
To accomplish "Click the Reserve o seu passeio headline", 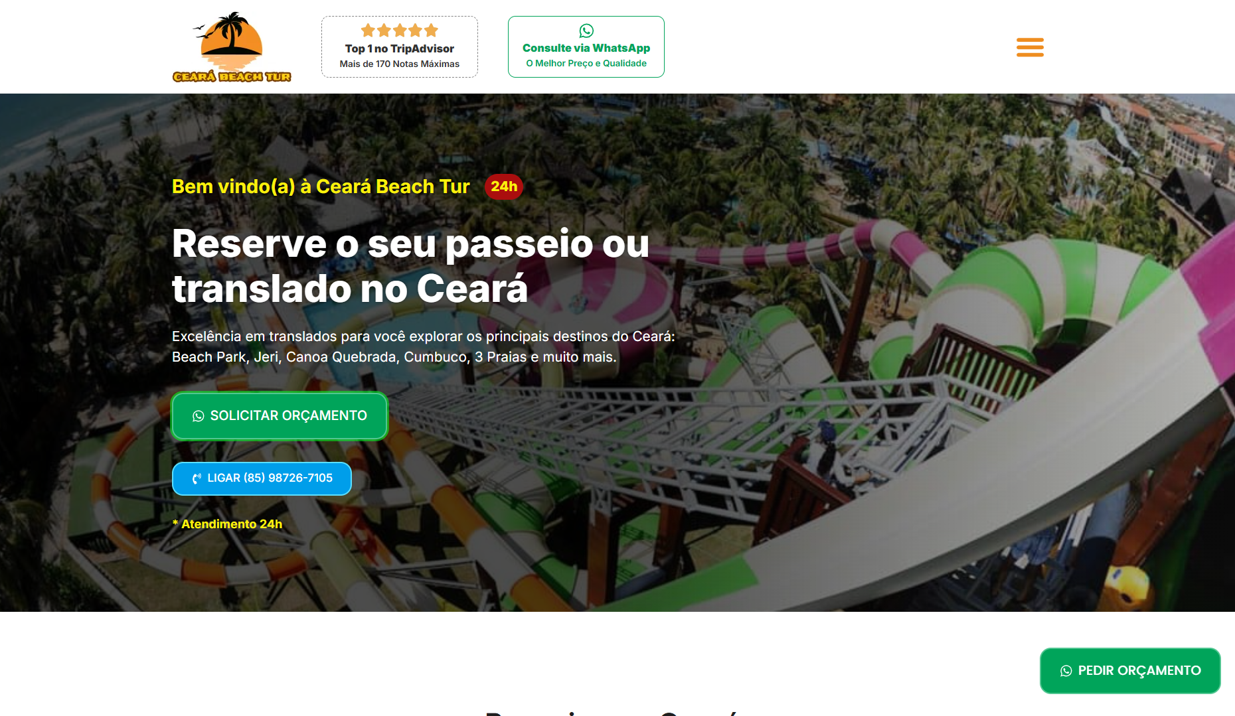I will (410, 265).
